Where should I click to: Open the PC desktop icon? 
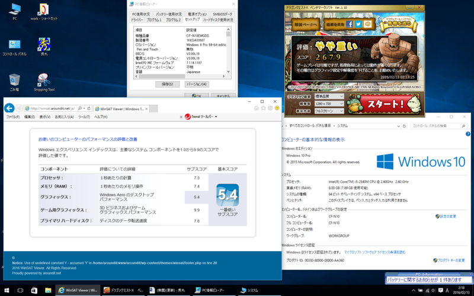[x=14, y=11]
